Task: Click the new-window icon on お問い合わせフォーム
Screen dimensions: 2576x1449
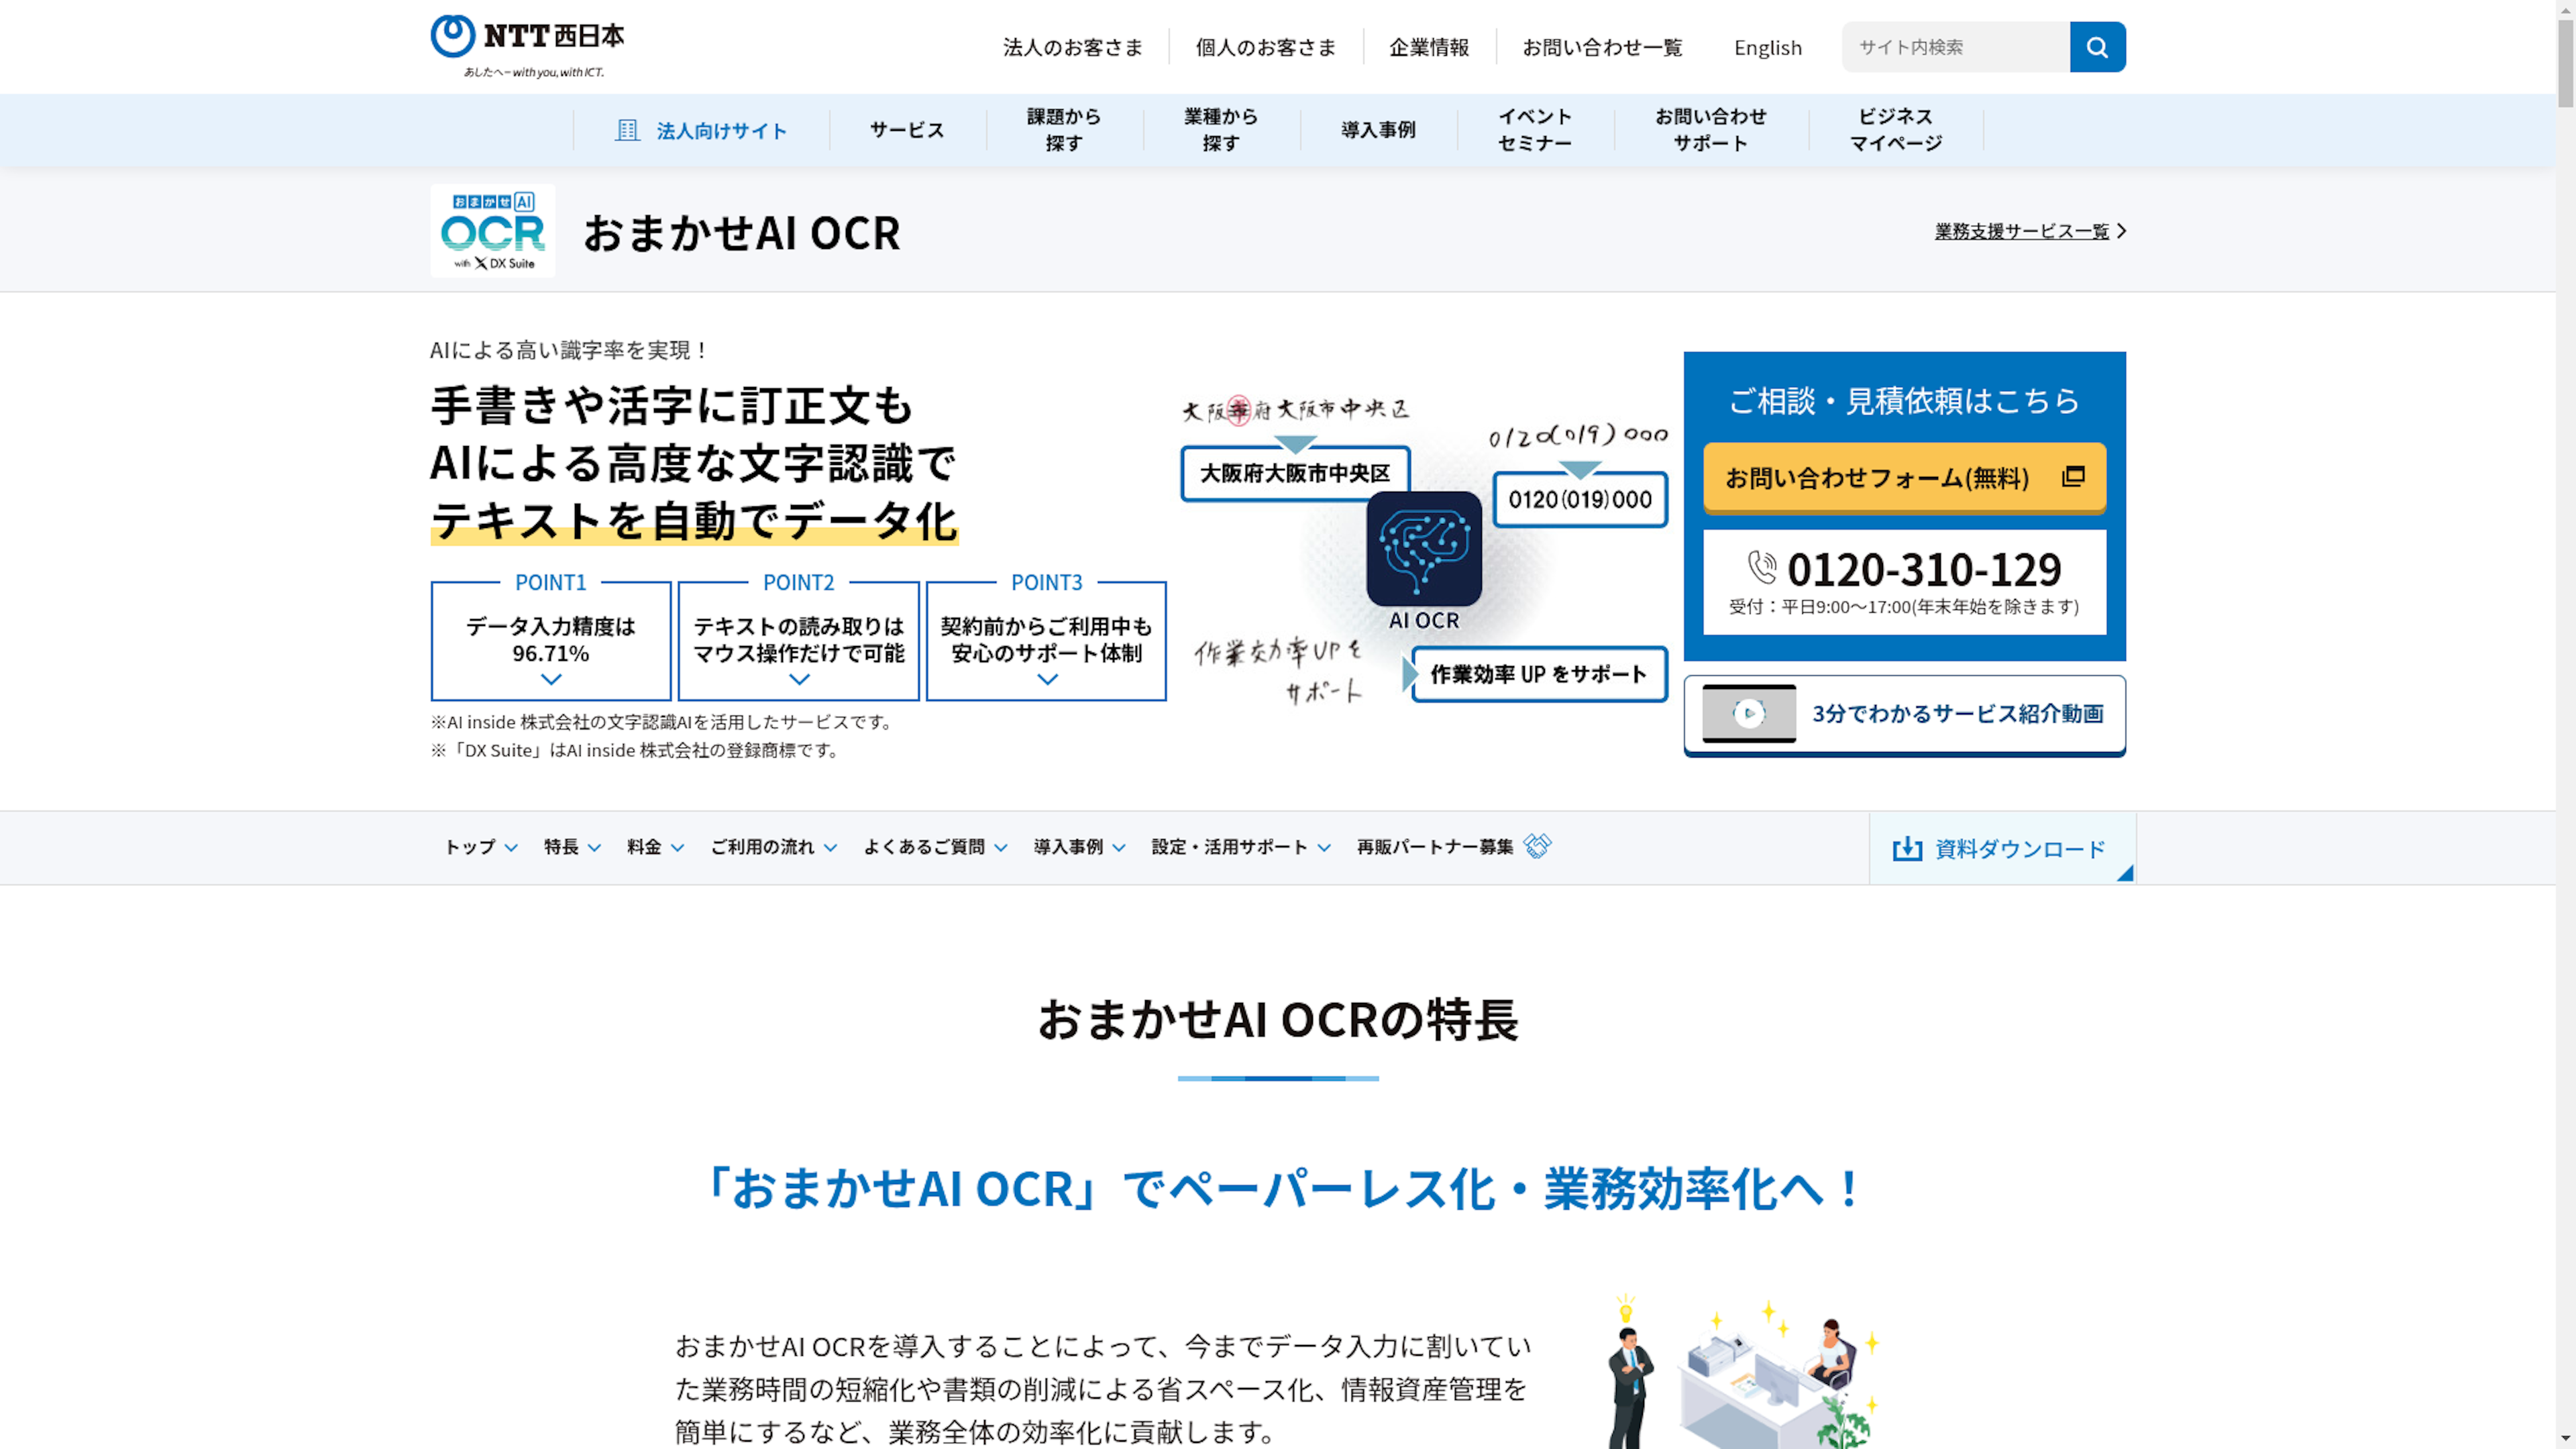Action: click(2073, 476)
